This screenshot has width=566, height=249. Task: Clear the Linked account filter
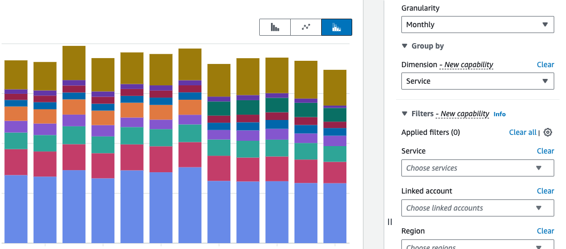pos(546,191)
